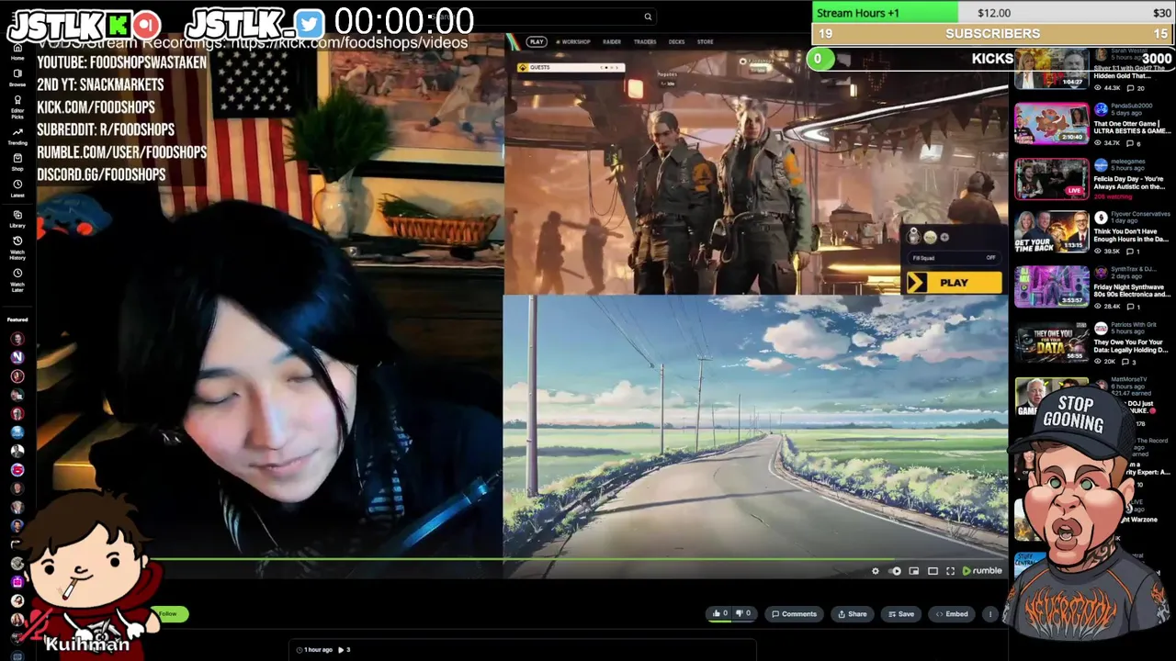Open the Comments button
The image size is (1176, 661).
pyautogui.click(x=794, y=613)
